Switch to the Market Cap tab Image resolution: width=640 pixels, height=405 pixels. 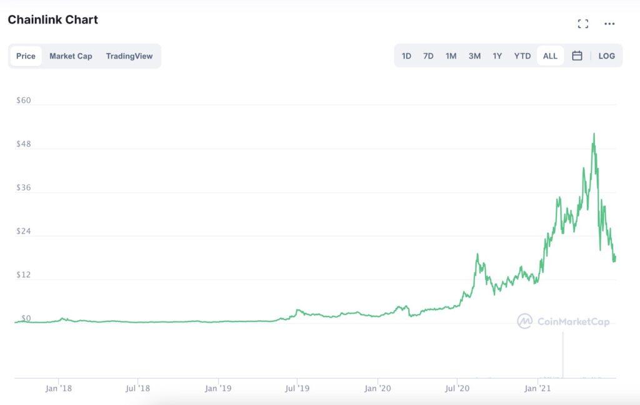(x=71, y=56)
